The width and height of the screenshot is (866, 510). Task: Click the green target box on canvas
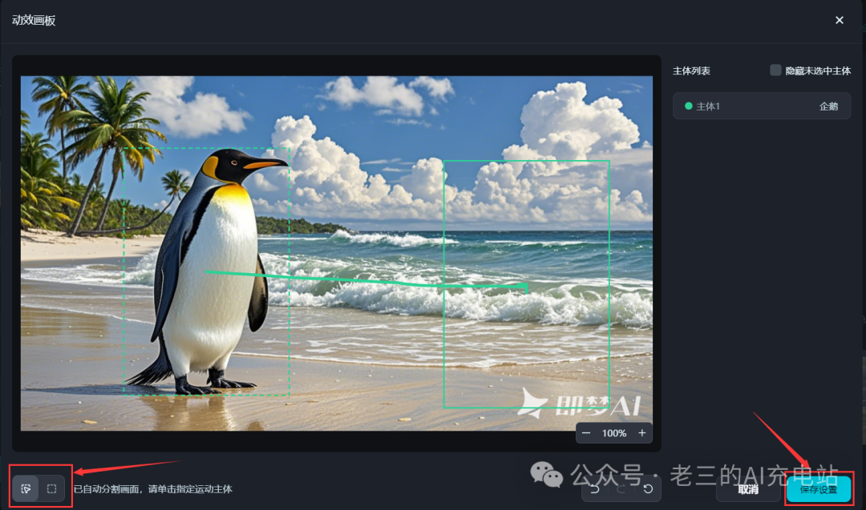[x=526, y=284]
